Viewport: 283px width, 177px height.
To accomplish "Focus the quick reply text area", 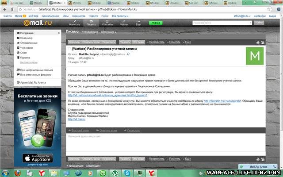I will click(x=166, y=142).
